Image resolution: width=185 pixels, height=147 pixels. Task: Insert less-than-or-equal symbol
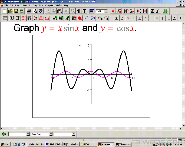(116, 18)
